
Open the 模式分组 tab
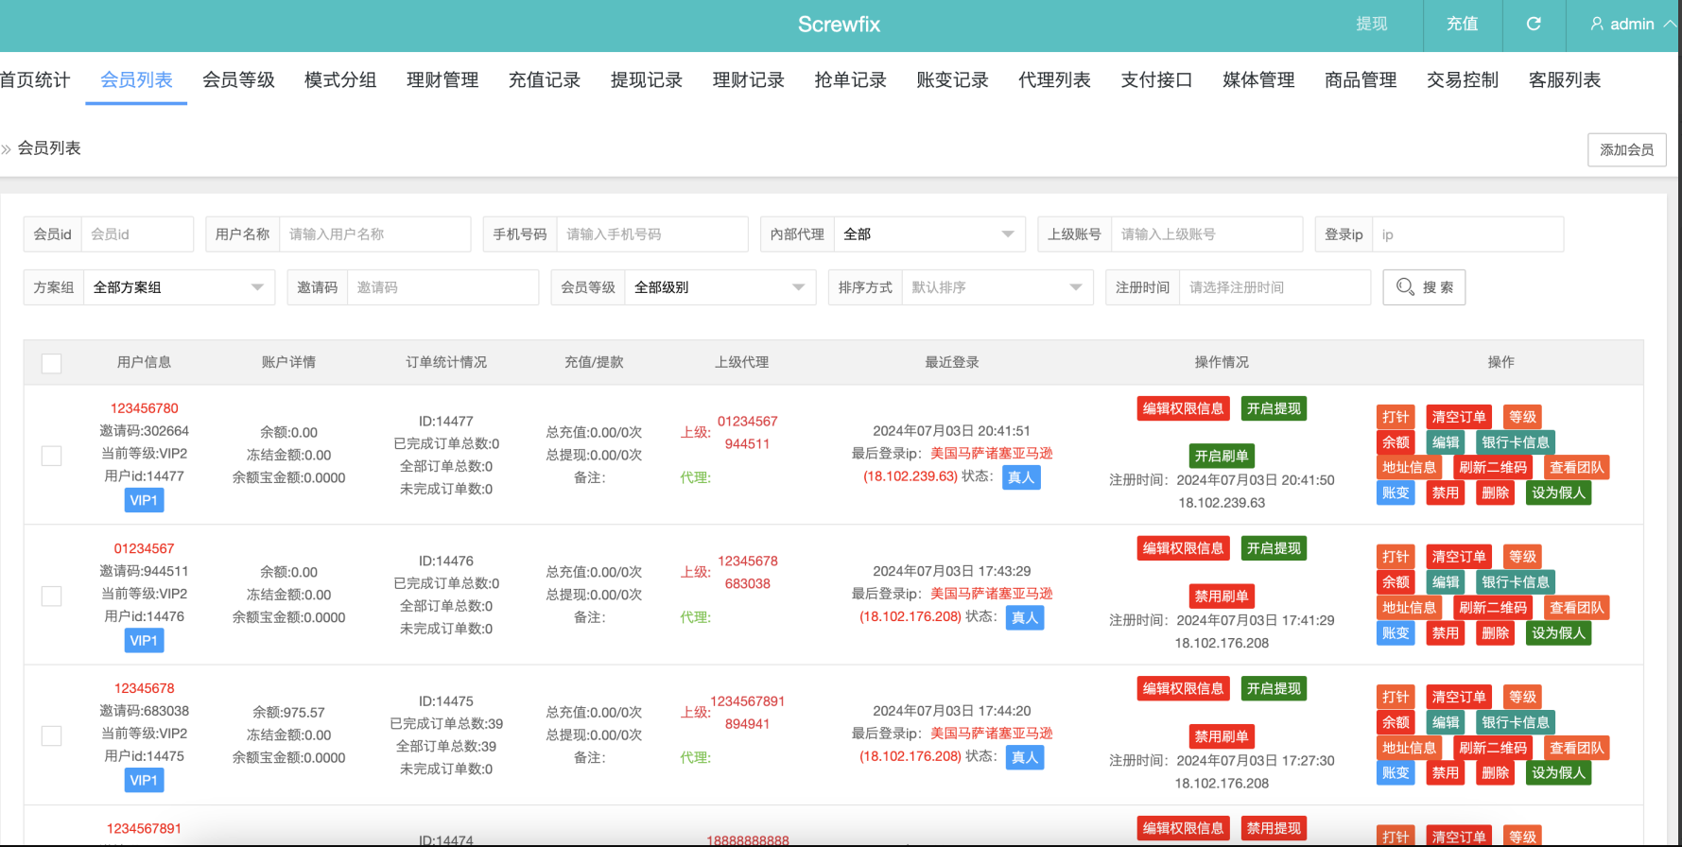click(x=340, y=79)
